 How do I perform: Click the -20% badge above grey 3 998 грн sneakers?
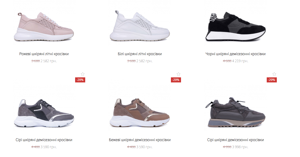(x=272, y=80)
